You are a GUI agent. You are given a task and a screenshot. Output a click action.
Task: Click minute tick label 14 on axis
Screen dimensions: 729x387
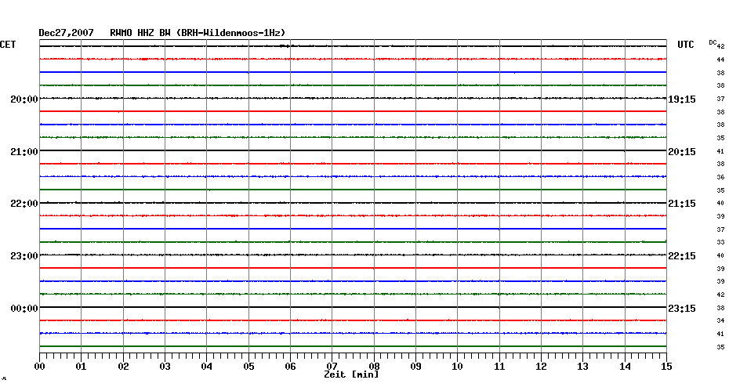625,367
